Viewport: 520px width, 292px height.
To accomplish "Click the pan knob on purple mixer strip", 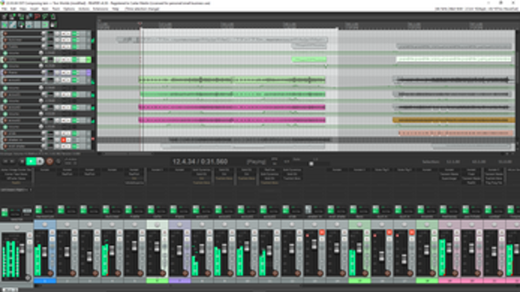I will [x=179, y=225].
